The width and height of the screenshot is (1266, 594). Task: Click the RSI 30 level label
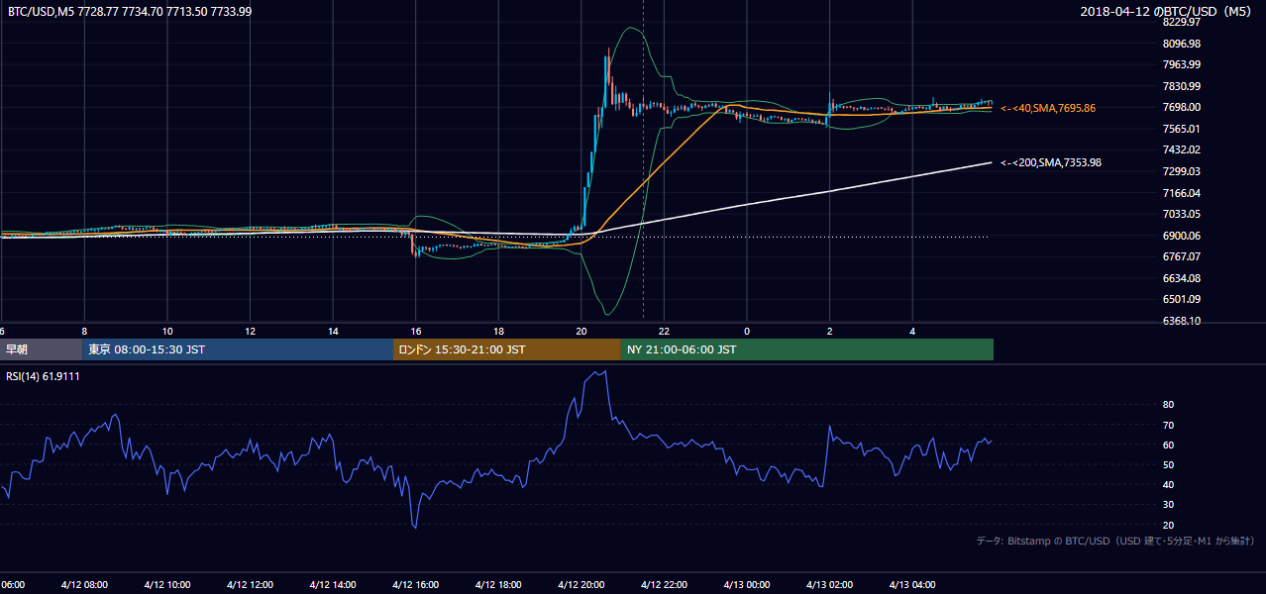[x=1168, y=505]
